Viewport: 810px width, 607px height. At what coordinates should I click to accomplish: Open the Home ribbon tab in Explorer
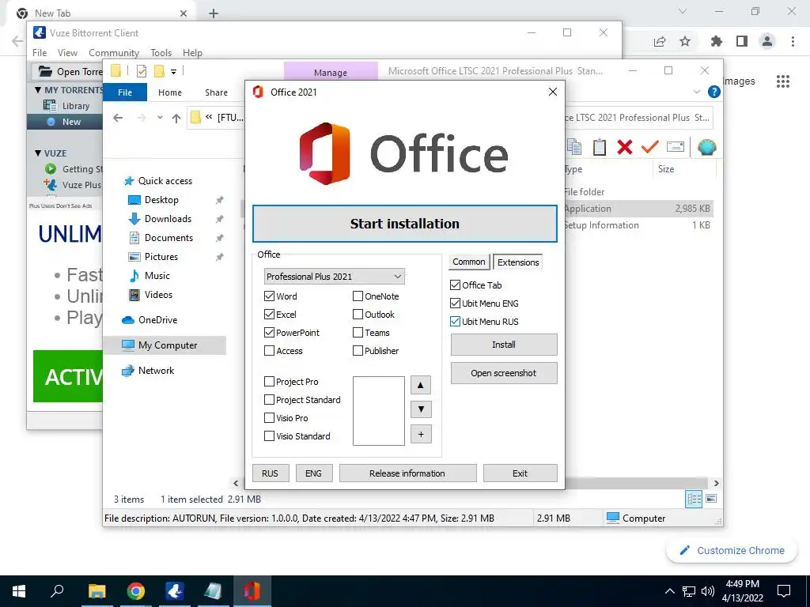point(170,92)
